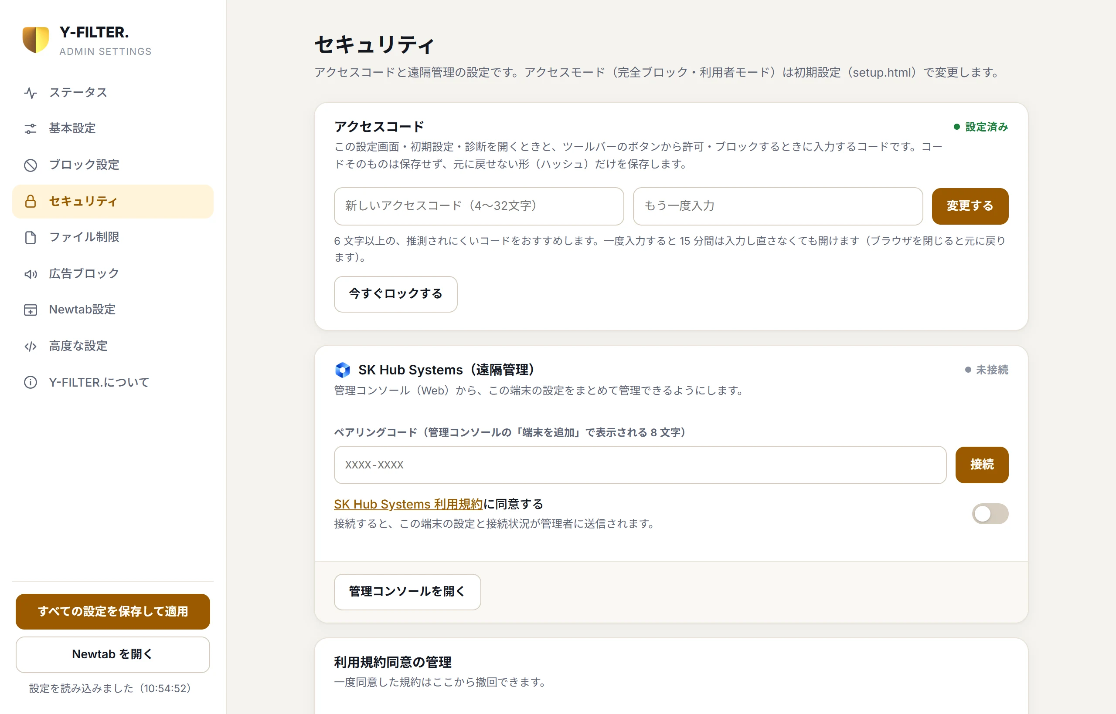Image resolution: width=1116 pixels, height=714 pixels.
Task: Open 高度な設定 in the sidebar
Action: tap(113, 347)
